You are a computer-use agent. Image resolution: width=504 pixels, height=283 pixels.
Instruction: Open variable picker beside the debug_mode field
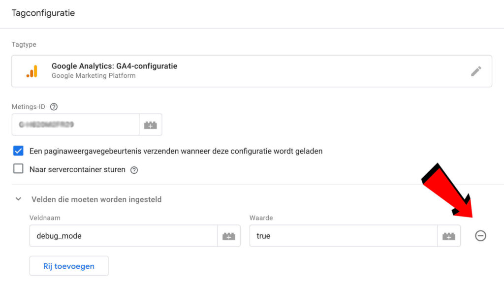coord(229,236)
